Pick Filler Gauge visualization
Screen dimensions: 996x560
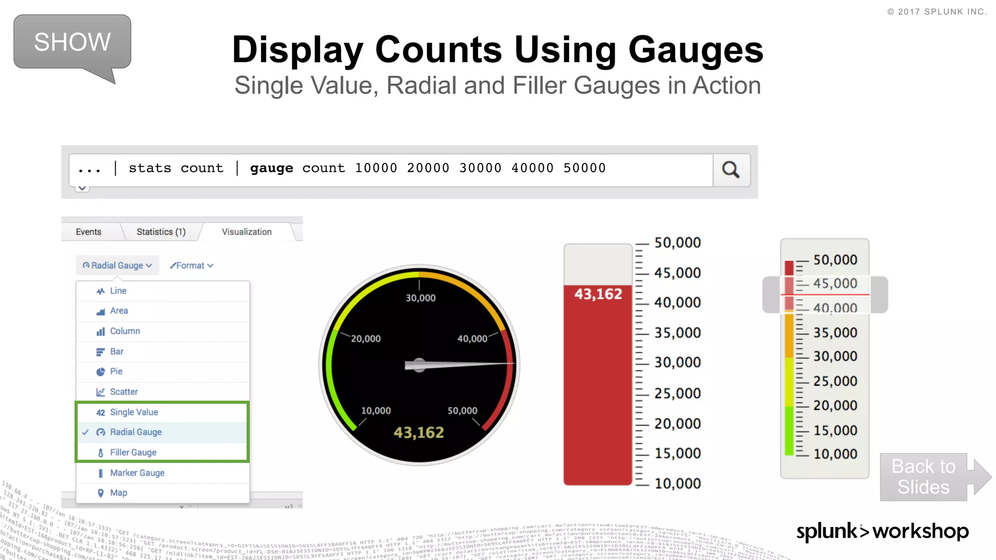click(x=163, y=453)
